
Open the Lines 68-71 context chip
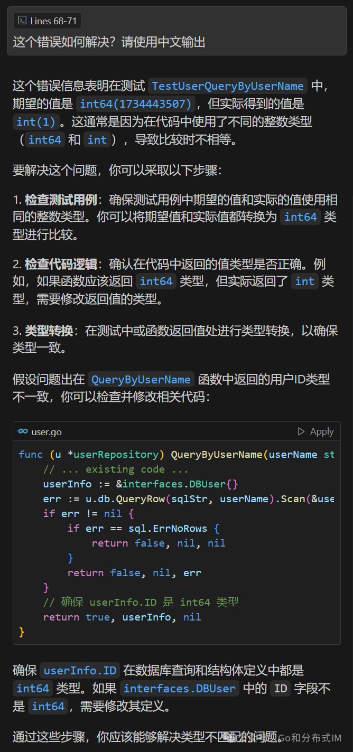tap(47, 21)
